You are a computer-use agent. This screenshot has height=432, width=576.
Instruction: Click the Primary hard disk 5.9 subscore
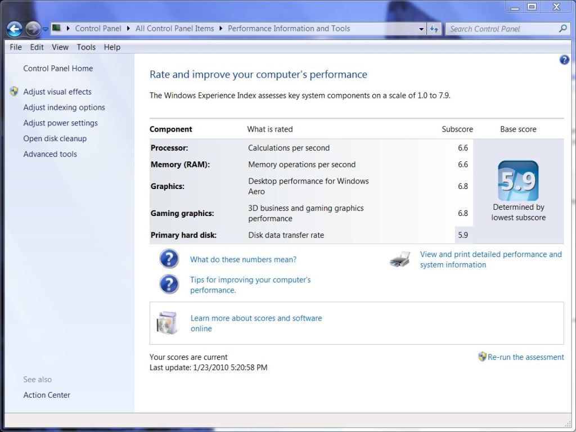tap(463, 235)
